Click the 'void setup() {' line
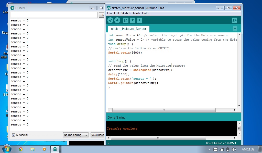 121,44
